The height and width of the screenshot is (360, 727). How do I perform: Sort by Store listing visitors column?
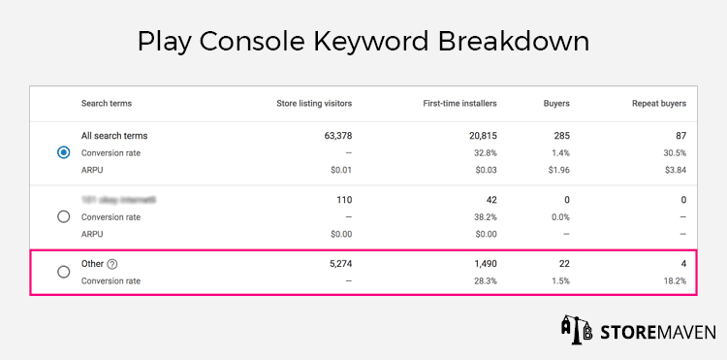pyautogui.click(x=314, y=104)
